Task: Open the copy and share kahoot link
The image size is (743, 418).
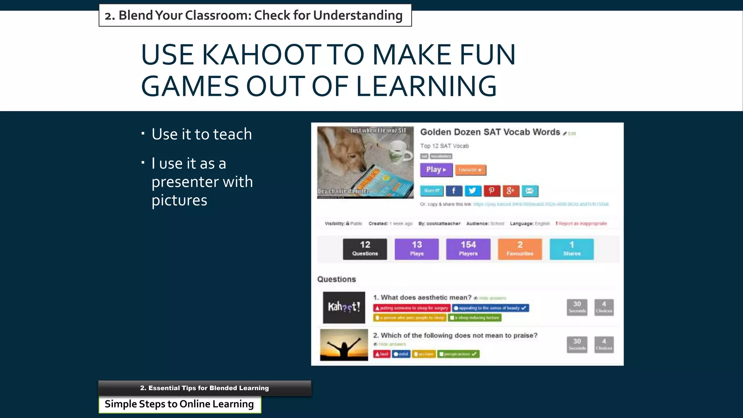Action: [x=541, y=204]
